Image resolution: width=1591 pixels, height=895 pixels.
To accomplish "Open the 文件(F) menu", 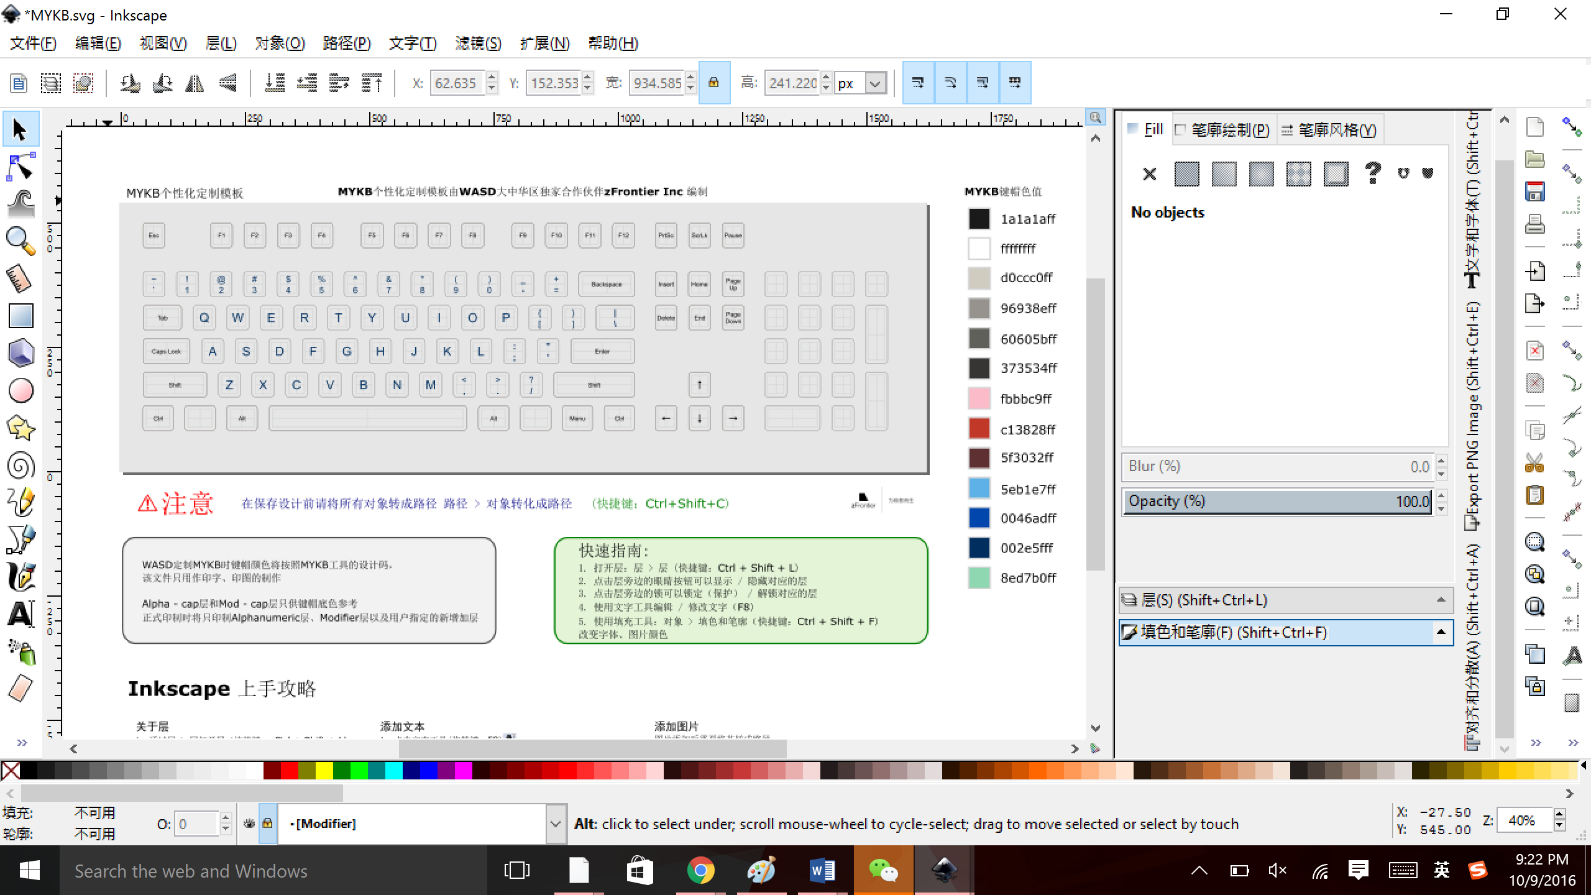I will point(34,43).
